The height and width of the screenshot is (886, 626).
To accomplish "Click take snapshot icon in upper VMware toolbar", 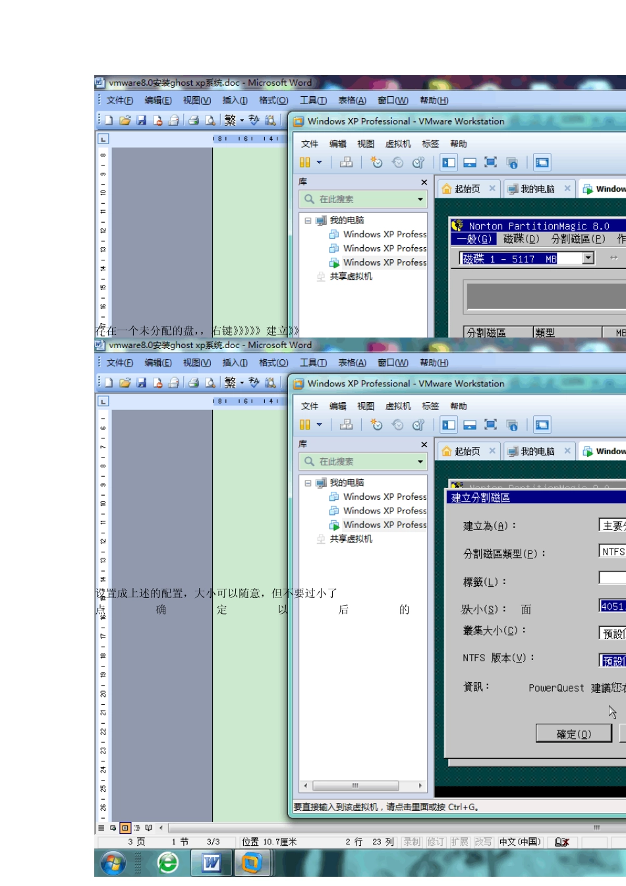I will click(376, 162).
